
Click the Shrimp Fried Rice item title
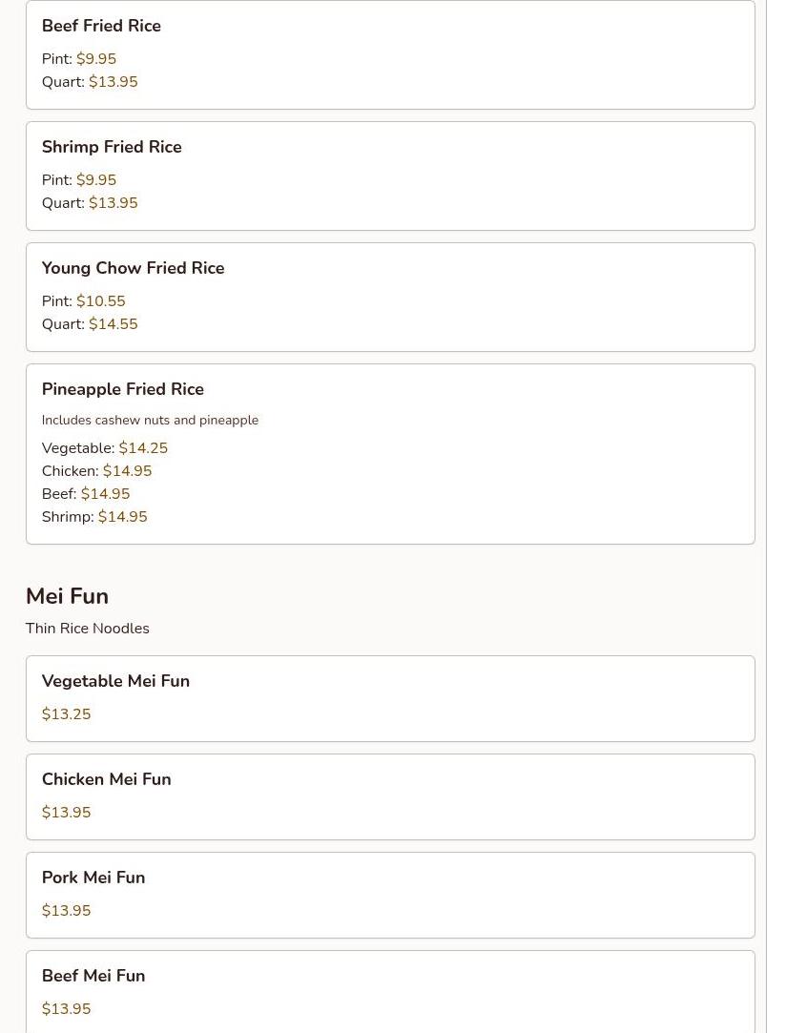pyautogui.click(x=112, y=147)
